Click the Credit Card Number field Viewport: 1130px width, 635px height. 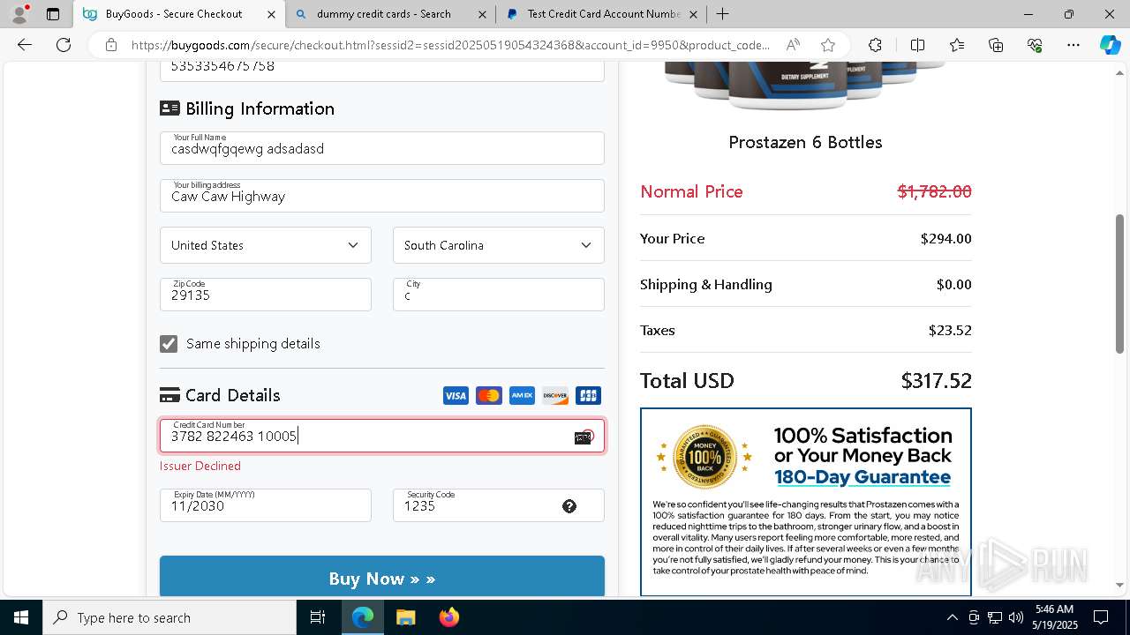pos(382,436)
